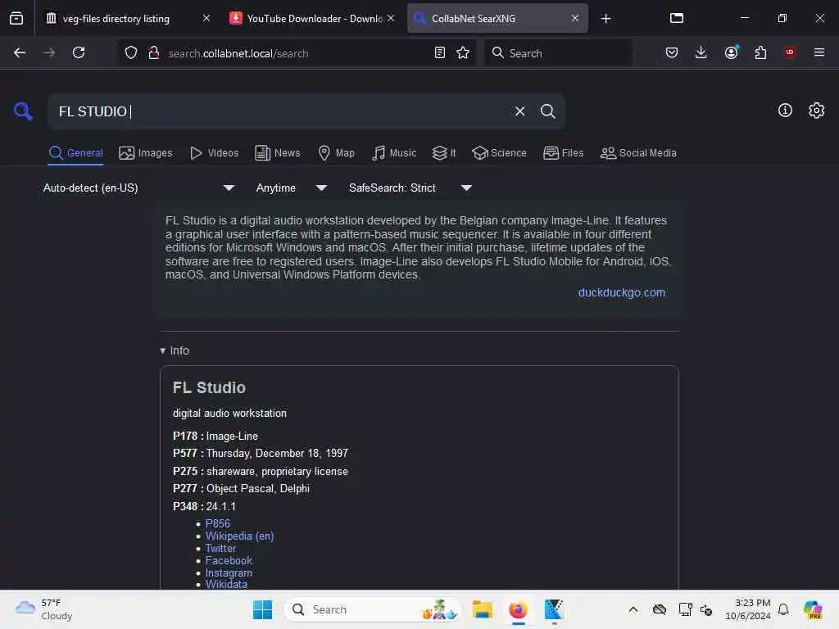Screen dimensions: 839x629
Task: Select the Music search category
Action: click(x=394, y=153)
